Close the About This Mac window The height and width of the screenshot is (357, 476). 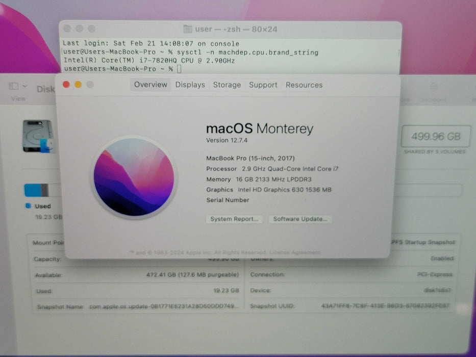point(66,84)
